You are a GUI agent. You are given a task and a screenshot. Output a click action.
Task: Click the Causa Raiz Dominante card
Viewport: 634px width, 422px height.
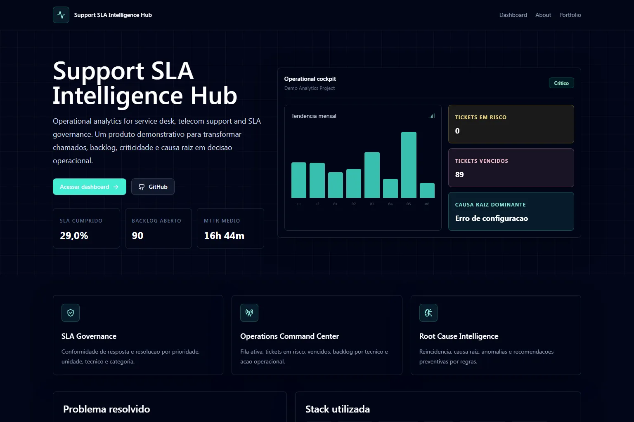511,211
